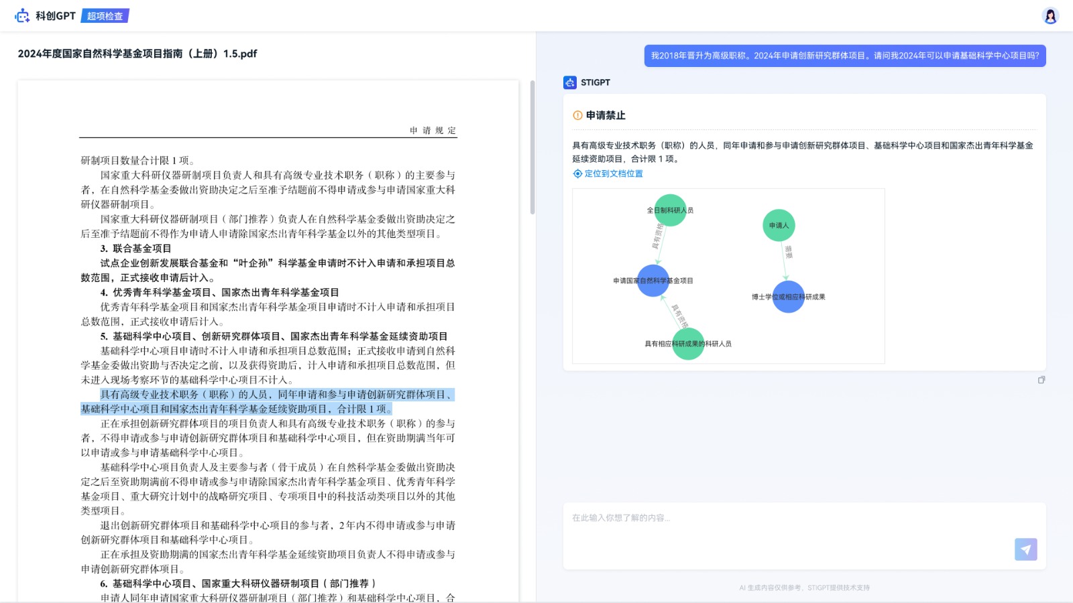The width and height of the screenshot is (1073, 603).
Task: Copy the answer with the copy icon
Action: (x=1041, y=380)
